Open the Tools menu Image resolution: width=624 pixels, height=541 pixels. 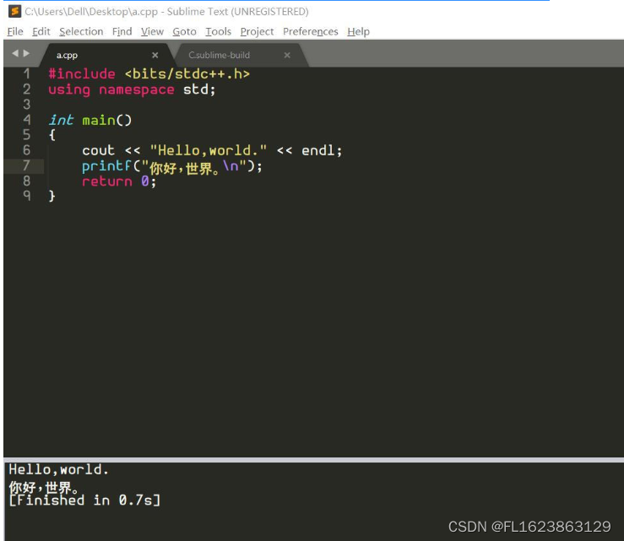point(218,31)
